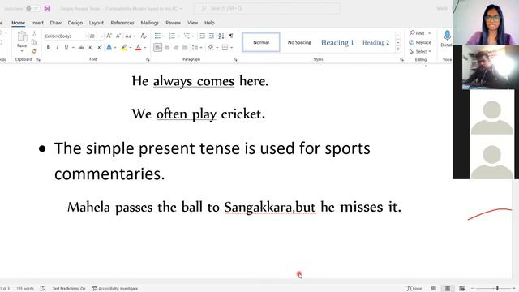Image resolution: width=519 pixels, height=292 pixels.
Task: Toggle Show/Hide paragraph marks
Action: tap(231, 36)
